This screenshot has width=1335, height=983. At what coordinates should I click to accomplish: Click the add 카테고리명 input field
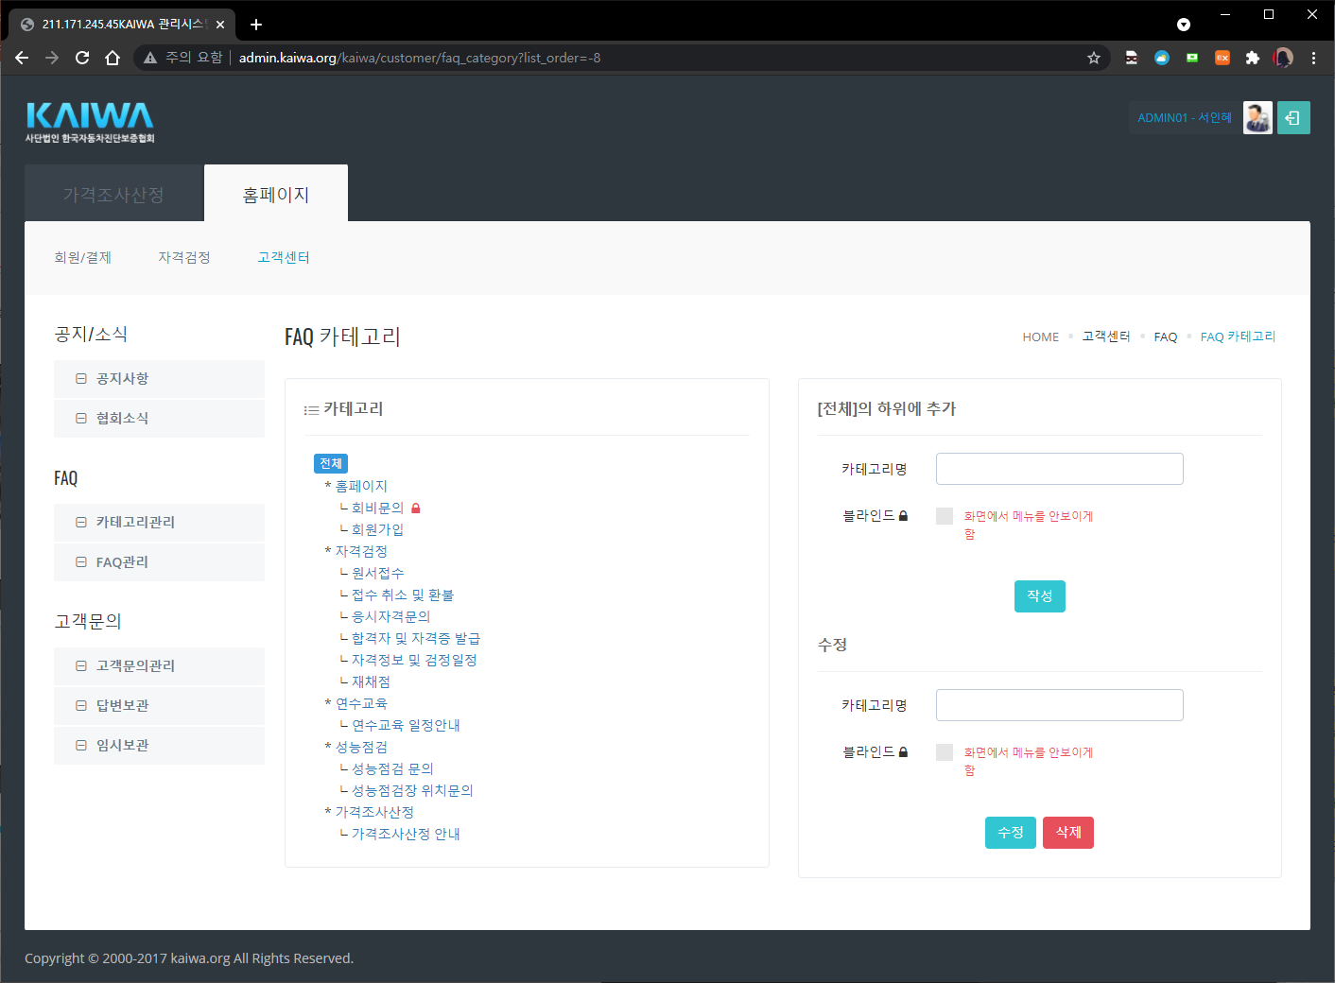click(1060, 469)
